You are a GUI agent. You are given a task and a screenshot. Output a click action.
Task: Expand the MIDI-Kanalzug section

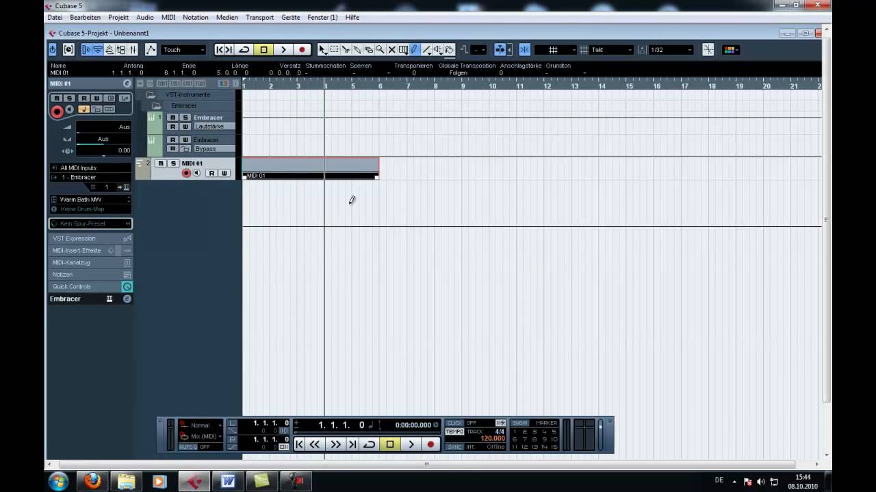pos(90,262)
